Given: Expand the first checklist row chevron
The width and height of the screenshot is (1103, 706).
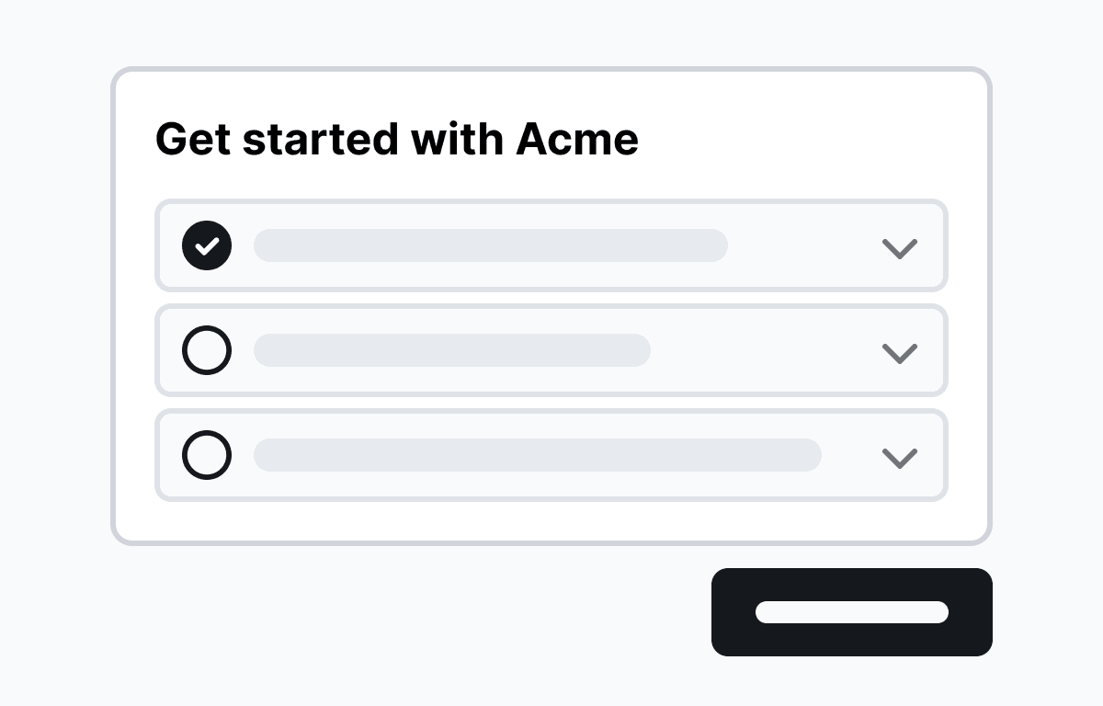Looking at the screenshot, I should pos(899,248).
